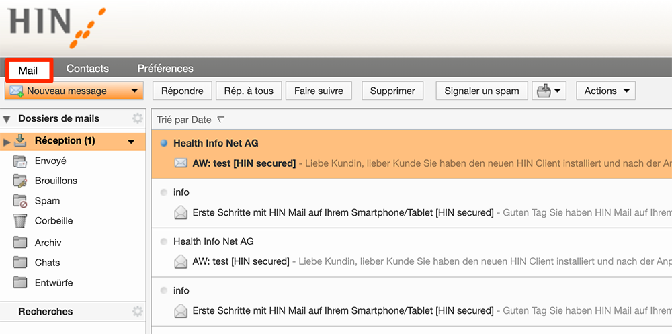672x334 pixels.
Task: Click the open envelope icon of the read AW: test message
Action: point(181,261)
